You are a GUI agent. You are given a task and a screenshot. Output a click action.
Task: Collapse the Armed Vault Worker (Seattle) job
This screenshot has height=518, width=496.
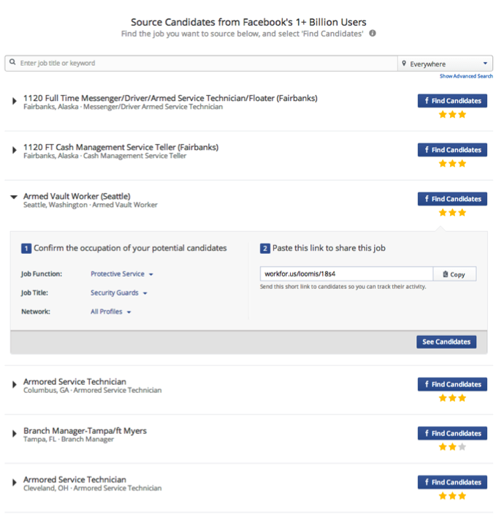pos(14,197)
